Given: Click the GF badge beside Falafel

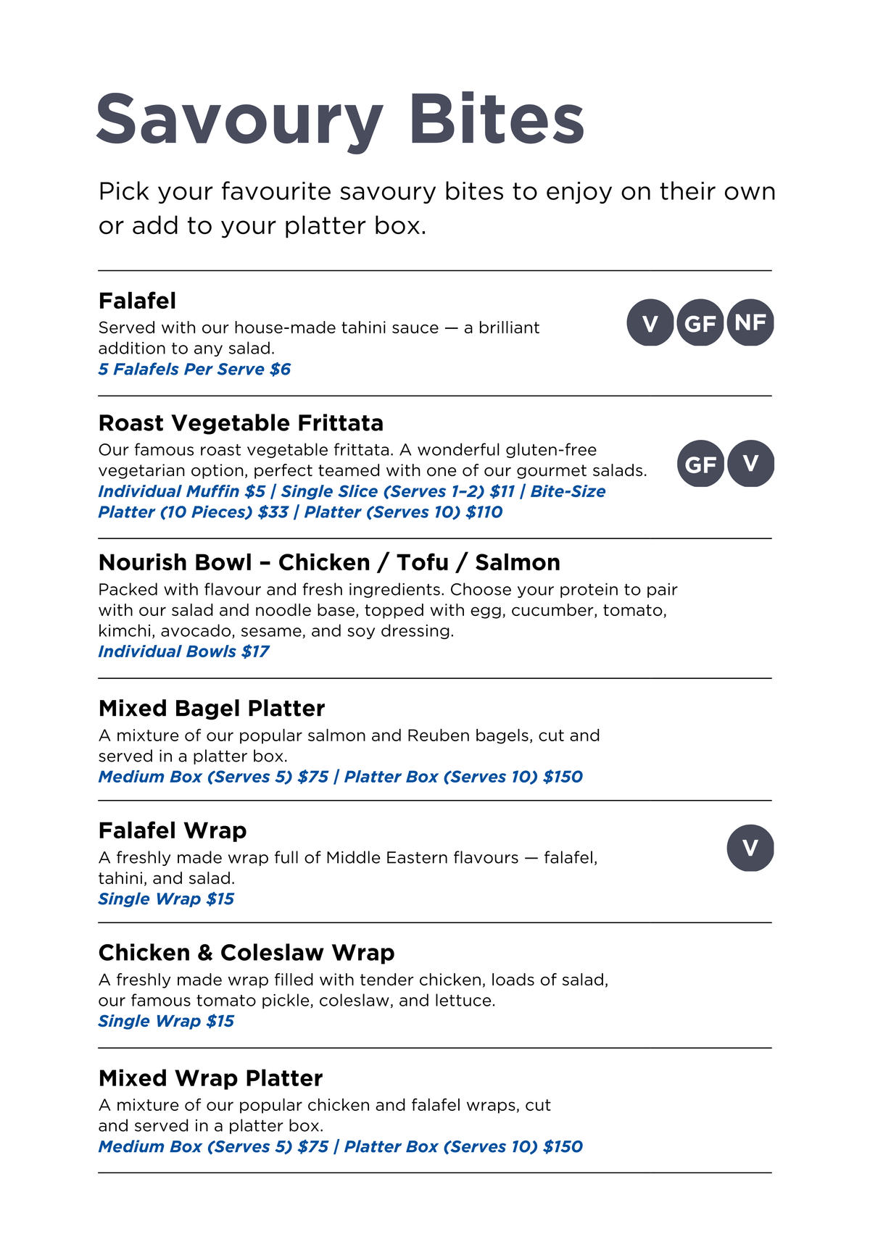Looking at the screenshot, I should pos(700,322).
